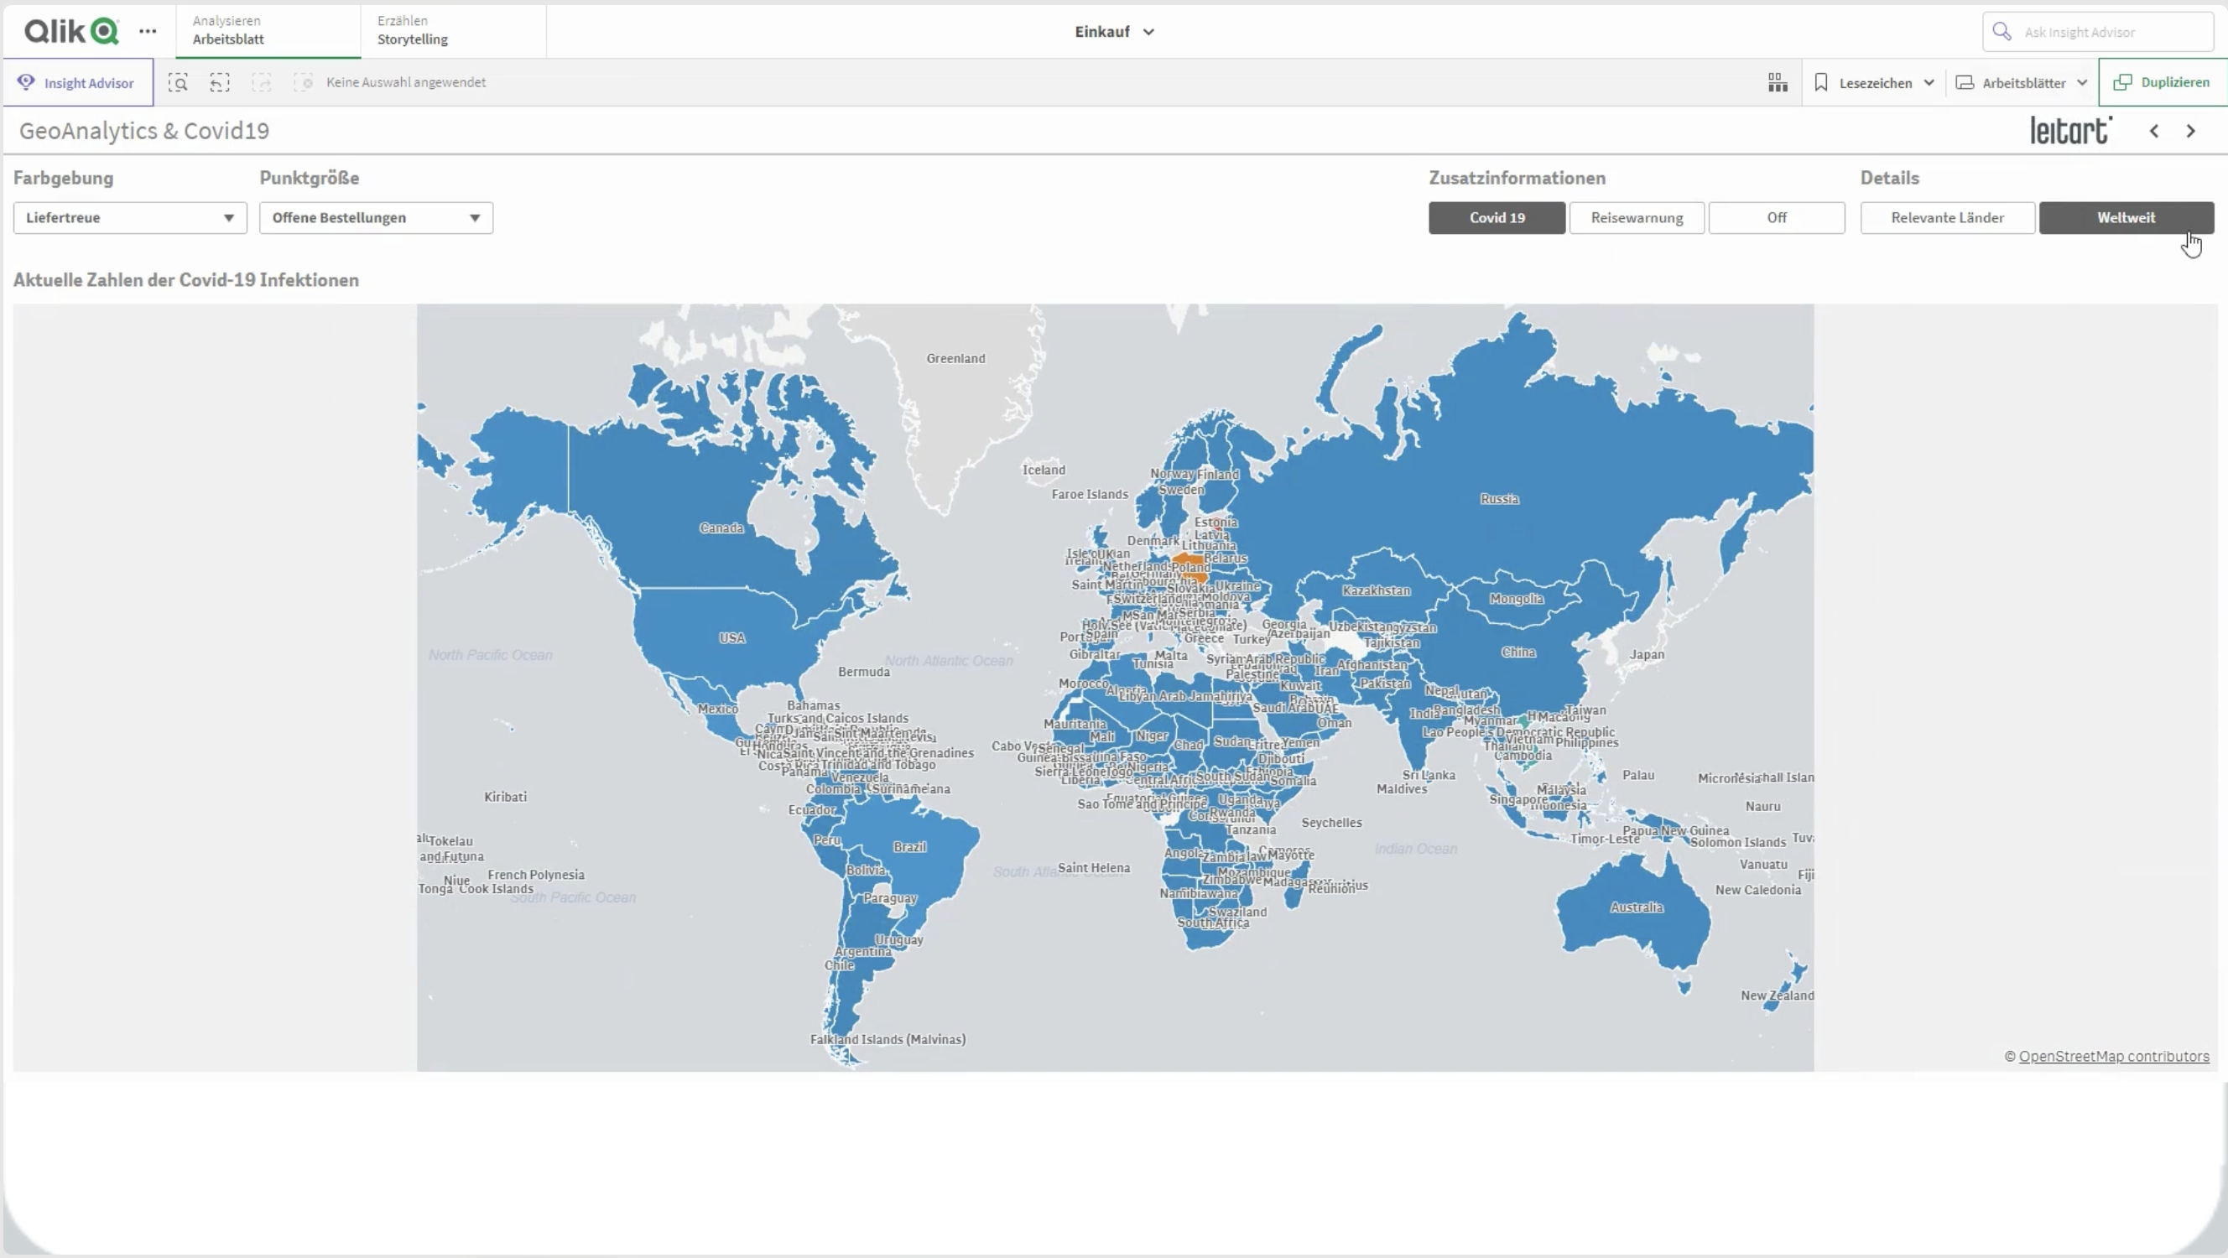The width and height of the screenshot is (2228, 1258).
Task: Click the step back selection icon
Action: pos(220,82)
